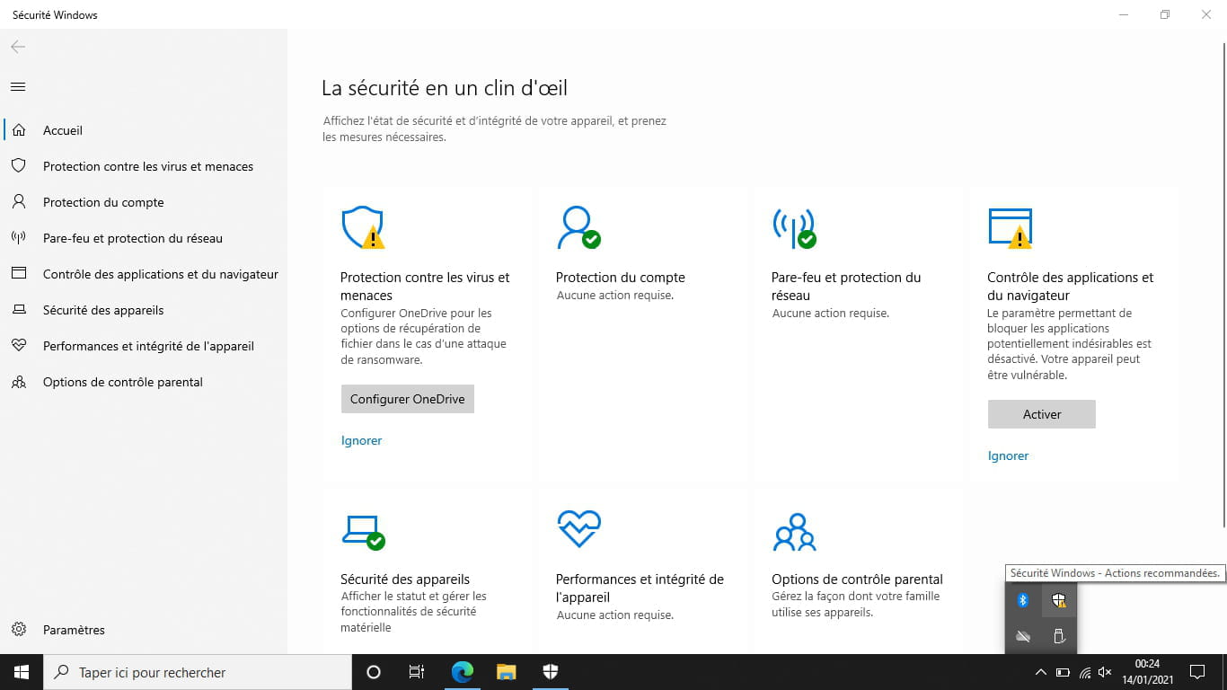Click the family icon on the parental control card
1227x690 pixels.
(x=794, y=532)
